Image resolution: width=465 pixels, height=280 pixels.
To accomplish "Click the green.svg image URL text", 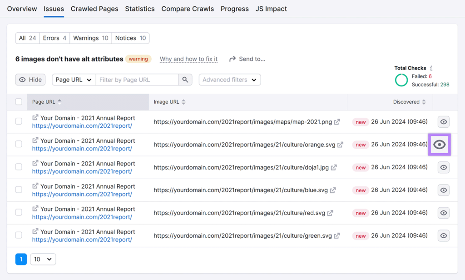I will pos(242,236).
